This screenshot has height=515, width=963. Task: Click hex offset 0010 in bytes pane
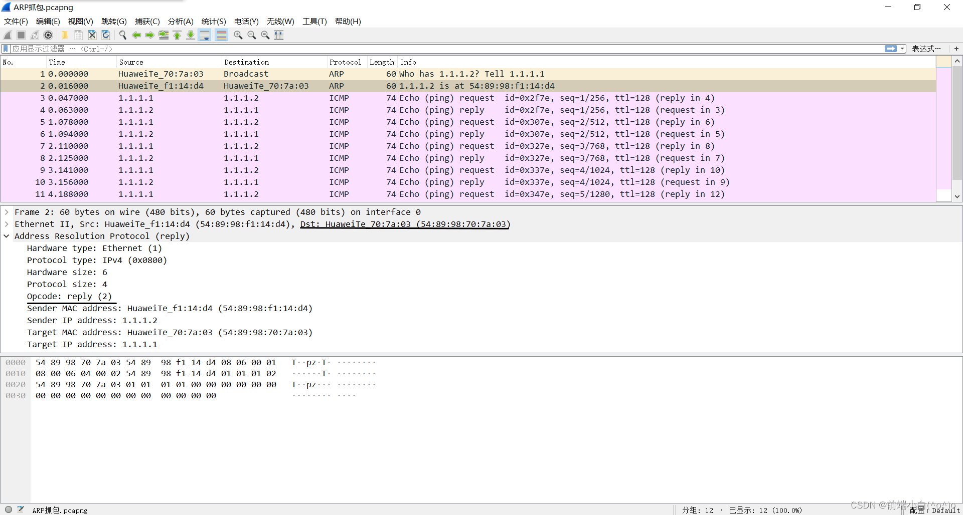tap(16, 374)
